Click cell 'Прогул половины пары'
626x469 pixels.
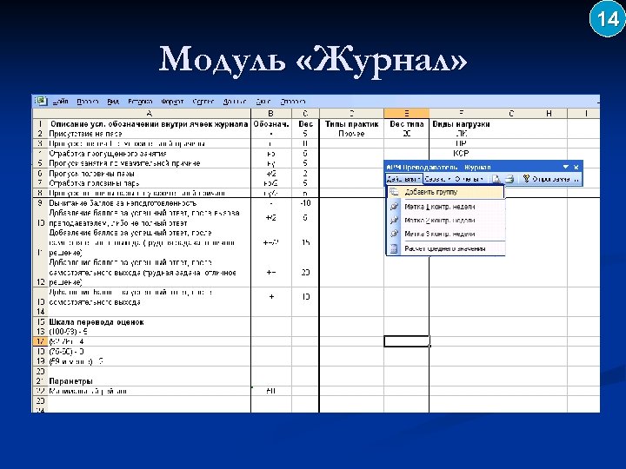[149, 174]
